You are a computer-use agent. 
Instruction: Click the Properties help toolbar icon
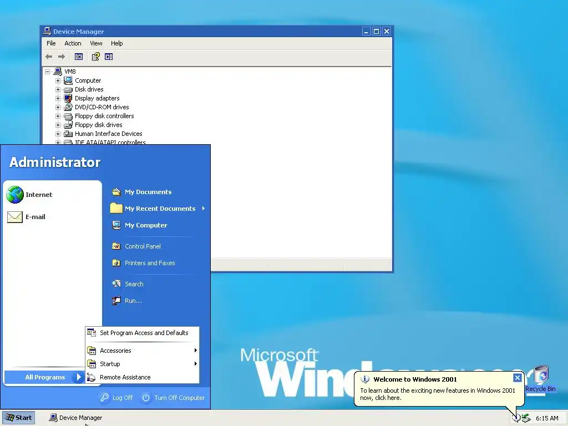pos(95,57)
